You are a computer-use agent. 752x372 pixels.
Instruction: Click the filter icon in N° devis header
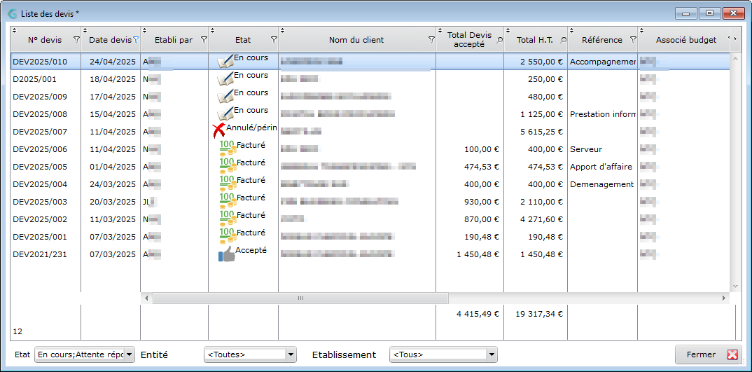point(76,41)
